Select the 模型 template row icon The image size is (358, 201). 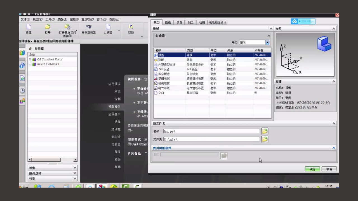pyautogui.click(x=156, y=55)
